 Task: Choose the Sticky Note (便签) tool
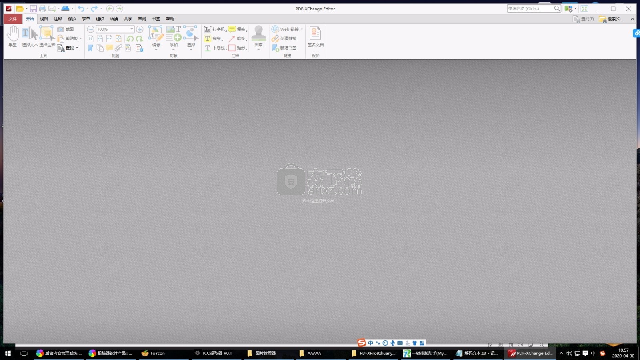tap(238, 29)
